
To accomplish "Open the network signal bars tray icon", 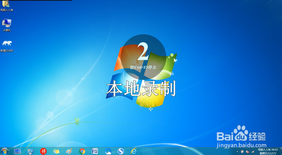I will (252, 152).
